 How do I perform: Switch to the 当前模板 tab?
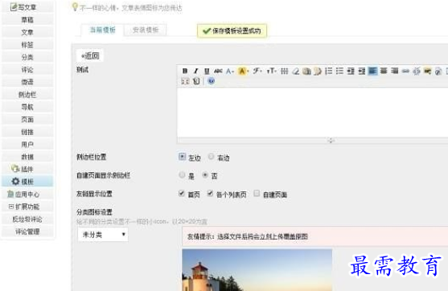[103, 30]
